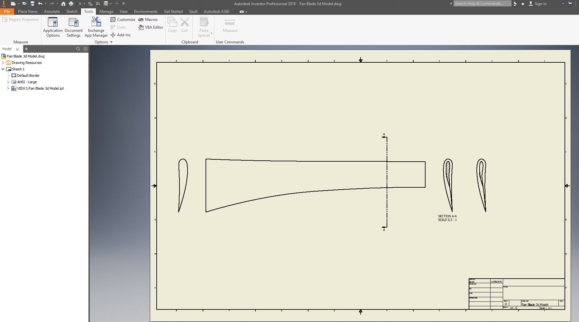Click the Print icon in quick access toolbar
This screenshot has height=322, width=579.
pyautogui.click(x=70, y=4)
